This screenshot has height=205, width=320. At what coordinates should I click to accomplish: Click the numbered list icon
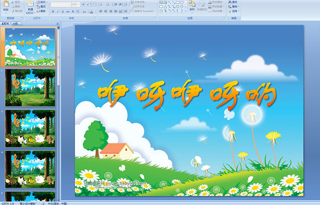(108, 5)
